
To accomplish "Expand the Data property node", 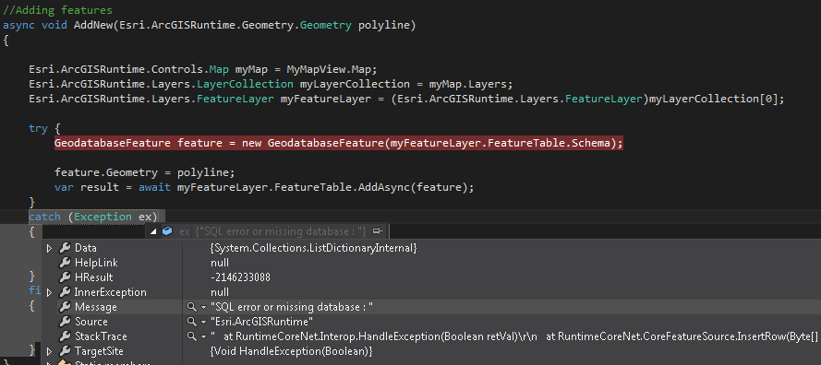I will click(x=50, y=248).
